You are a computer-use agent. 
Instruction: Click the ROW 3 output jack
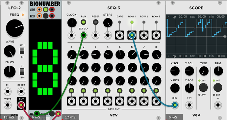point(156,35)
